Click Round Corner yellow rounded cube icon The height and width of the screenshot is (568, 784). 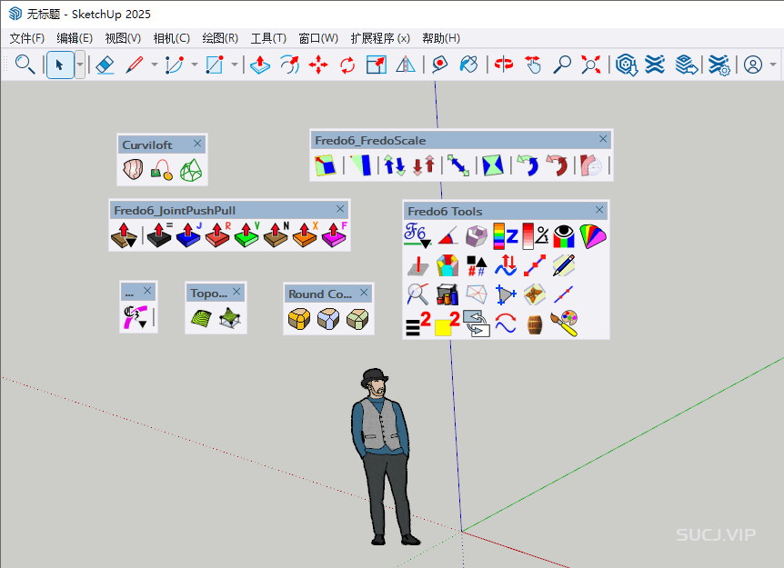point(299,319)
